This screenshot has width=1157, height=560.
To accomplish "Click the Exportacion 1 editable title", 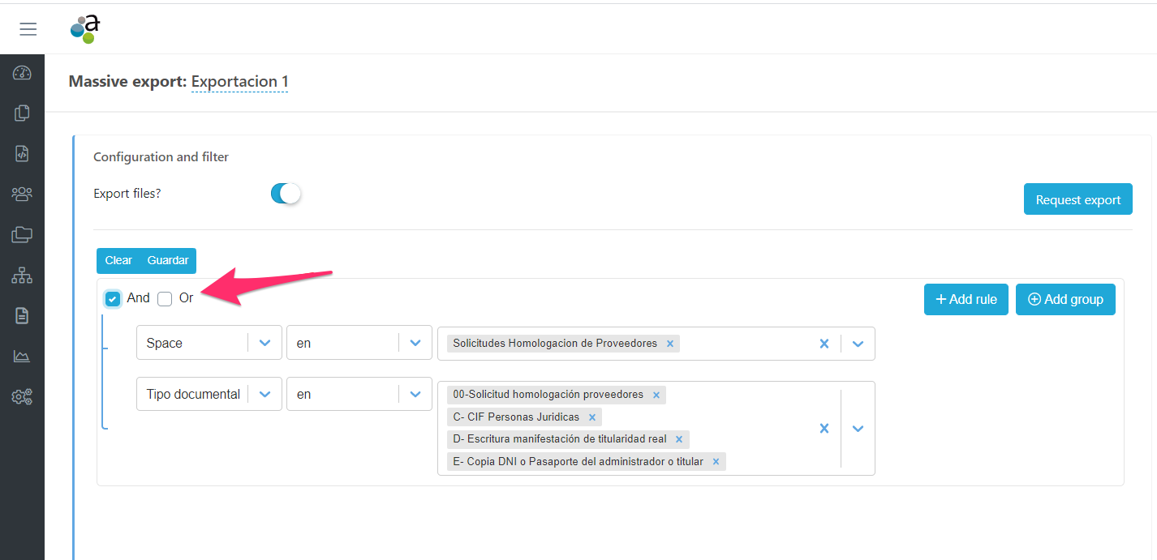I will [x=239, y=82].
